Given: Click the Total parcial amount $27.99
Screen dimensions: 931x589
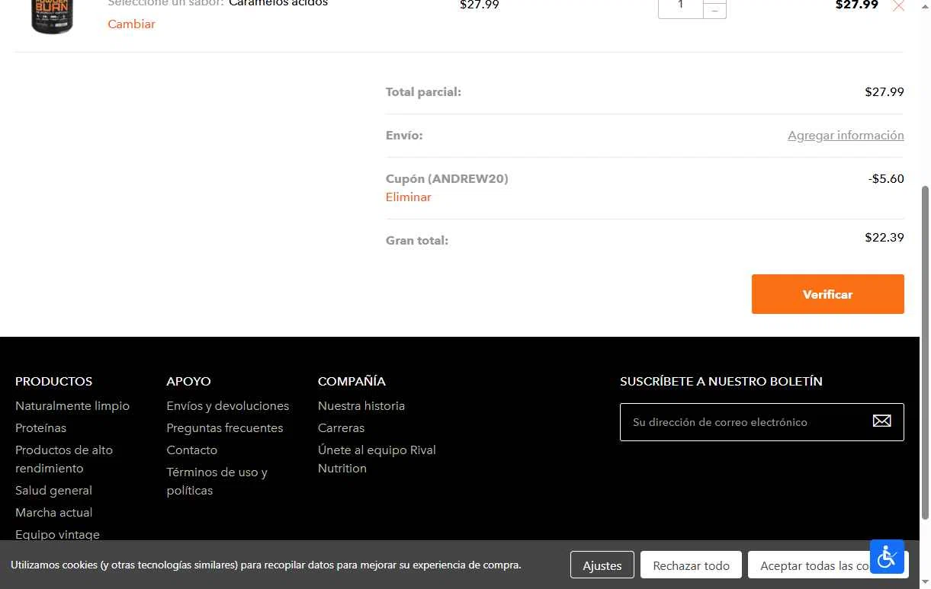Looking at the screenshot, I should 884,92.
